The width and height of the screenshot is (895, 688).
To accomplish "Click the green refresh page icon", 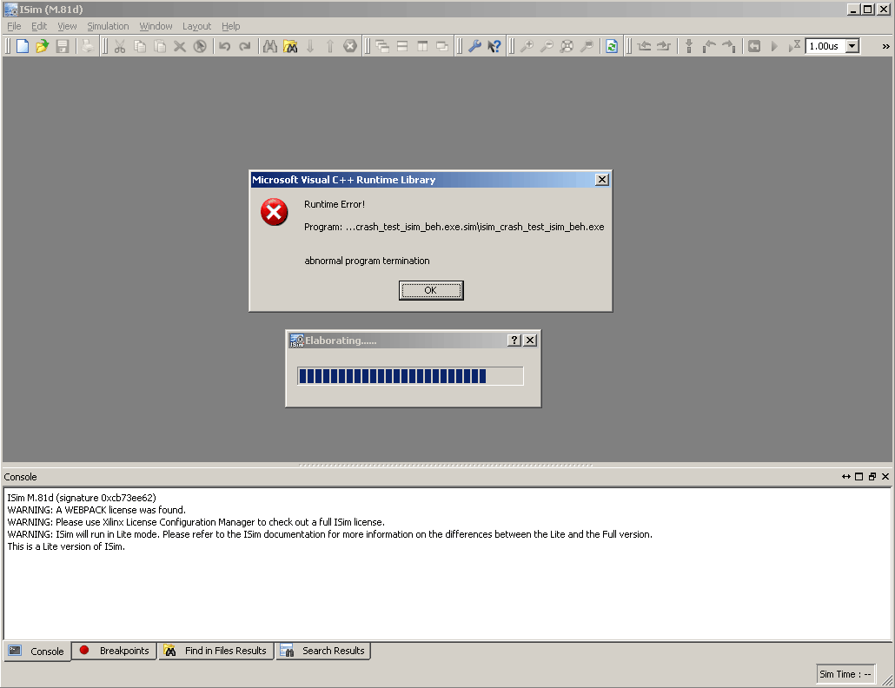I will coord(612,46).
